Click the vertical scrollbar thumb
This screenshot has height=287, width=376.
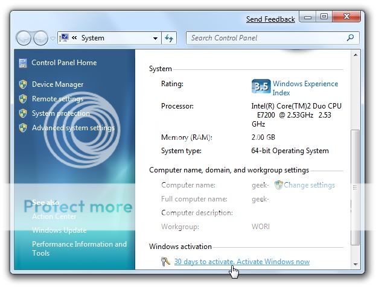point(355,188)
